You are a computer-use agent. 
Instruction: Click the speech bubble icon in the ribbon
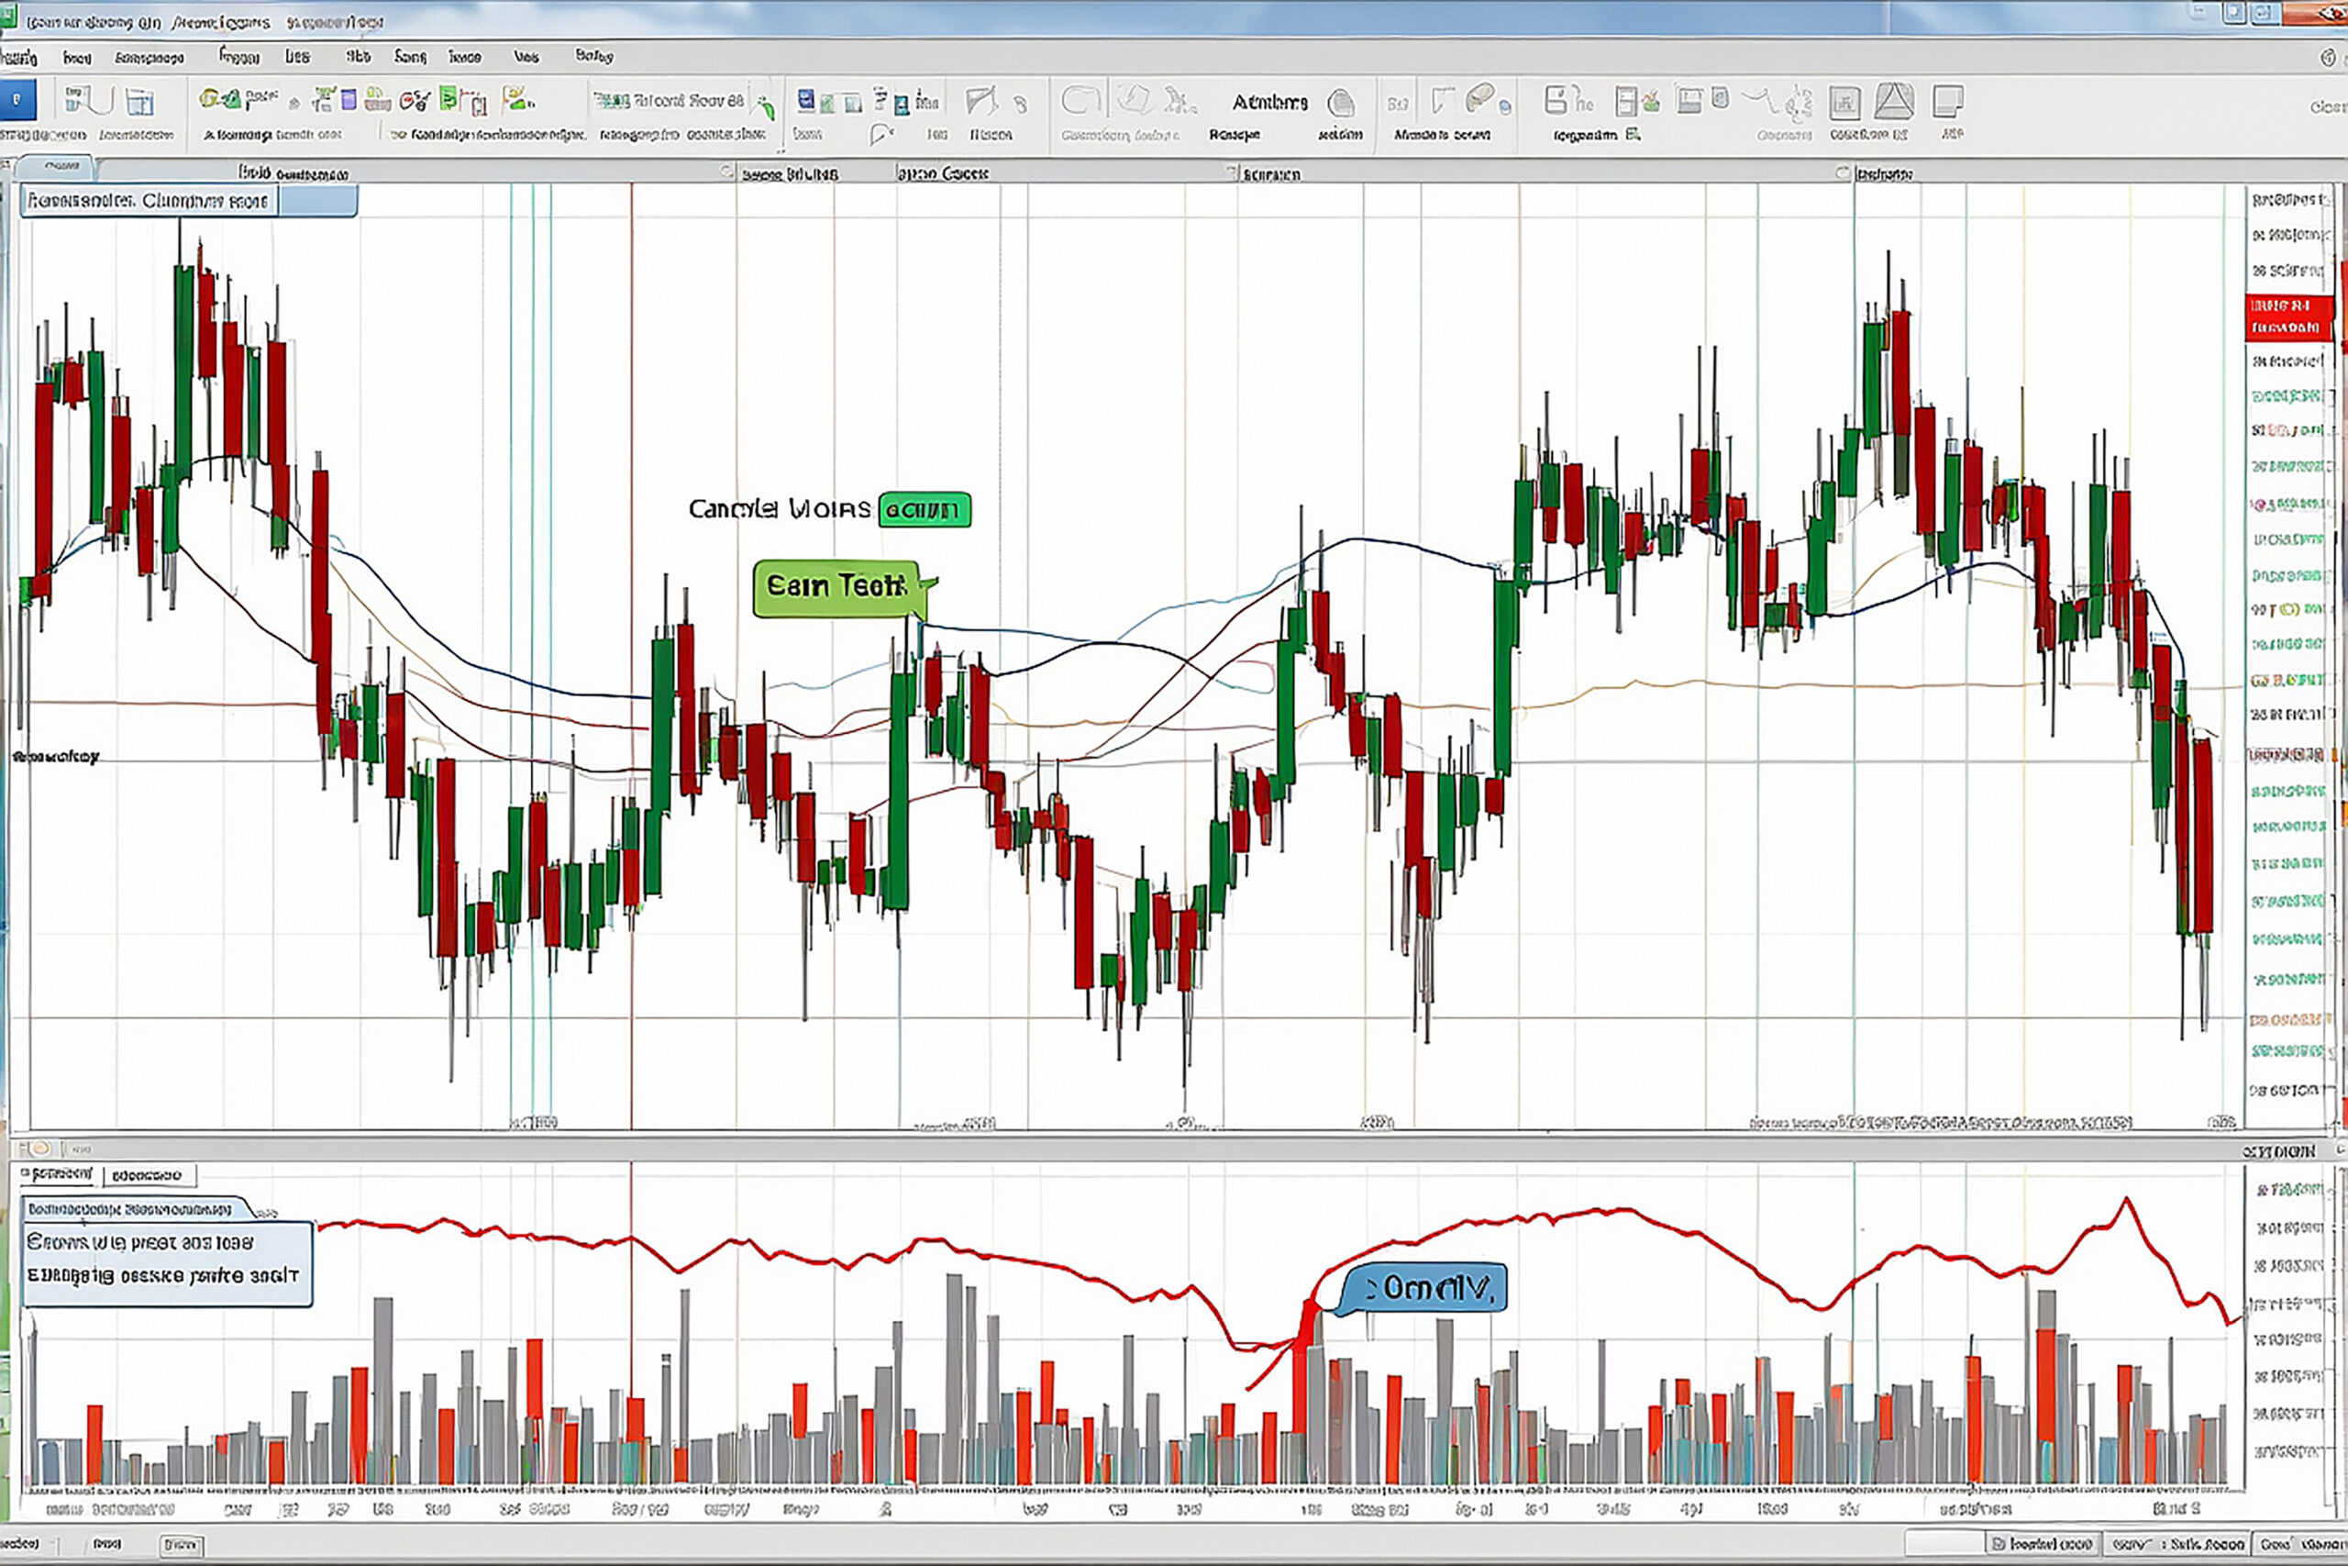[880, 134]
